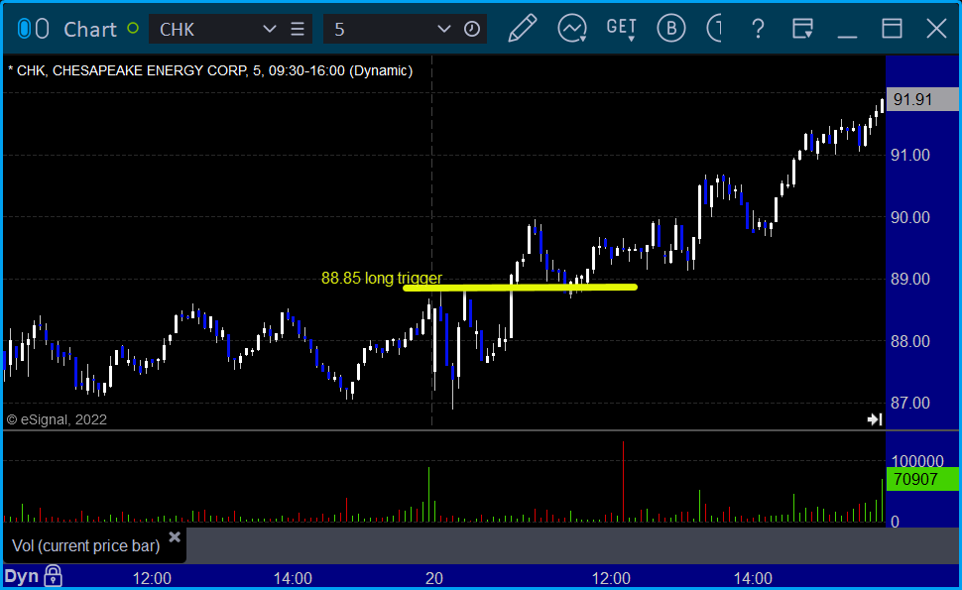Select the Vol (current price bar) label
Viewport: 962px width, 590px height.
click(86, 545)
